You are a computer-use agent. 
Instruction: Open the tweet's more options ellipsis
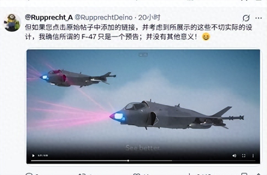click(258, 18)
